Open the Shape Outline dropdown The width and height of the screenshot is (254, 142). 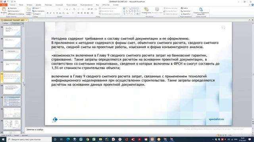pos(170,11)
